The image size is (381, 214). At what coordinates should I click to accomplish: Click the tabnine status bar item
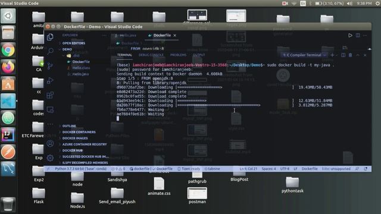[x=212, y=169]
